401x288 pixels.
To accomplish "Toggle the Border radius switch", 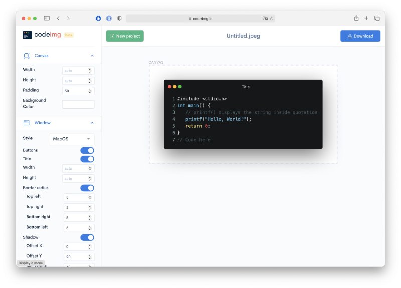I will (87, 188).
